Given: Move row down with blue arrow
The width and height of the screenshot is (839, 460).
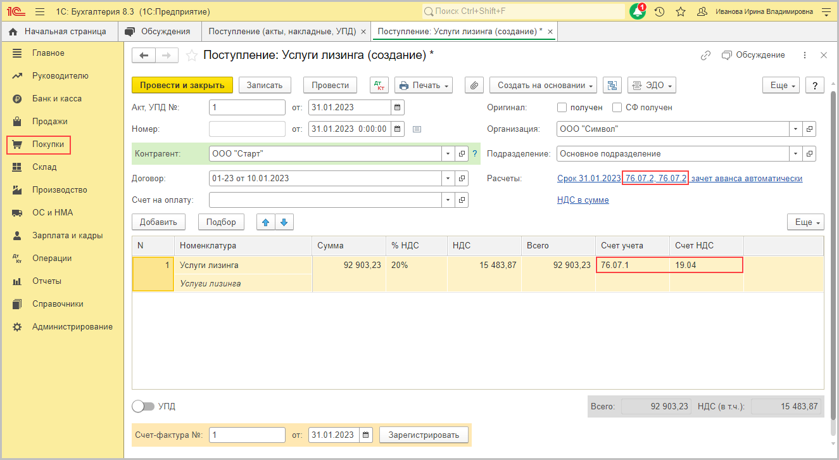Looking at the screenshot, I should (x=284, y=222).
